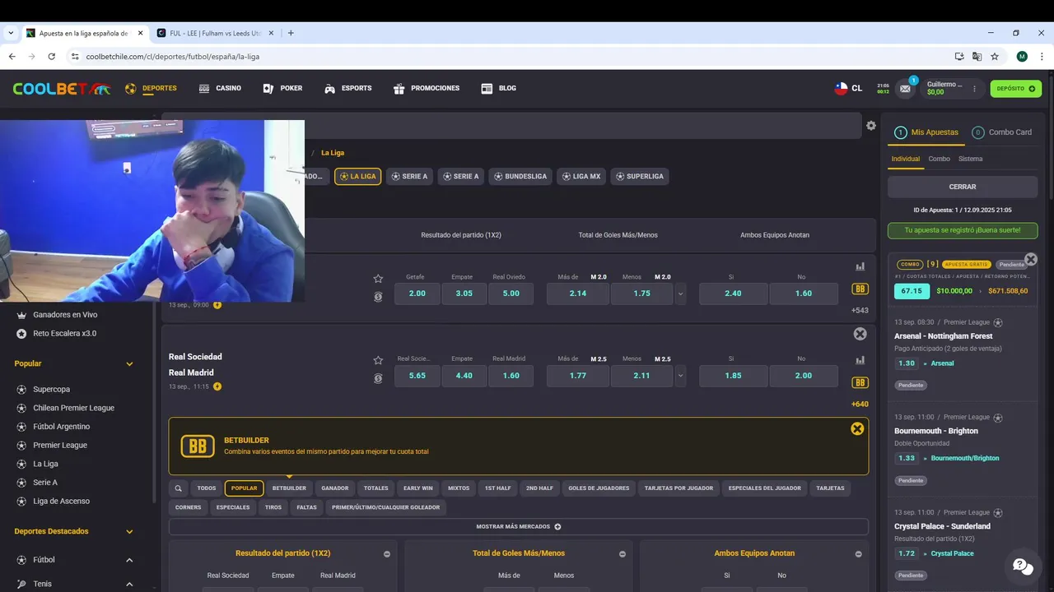Select the Betbuilder market filter
The width and height of the screenshot is (1054, 592).
[x=289, y=488]
